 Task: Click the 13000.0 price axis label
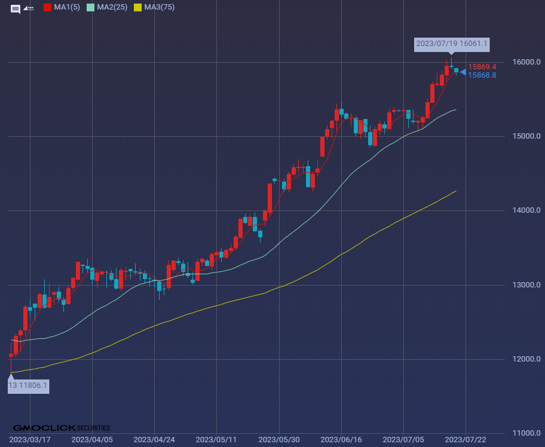[x=526, y=284]
